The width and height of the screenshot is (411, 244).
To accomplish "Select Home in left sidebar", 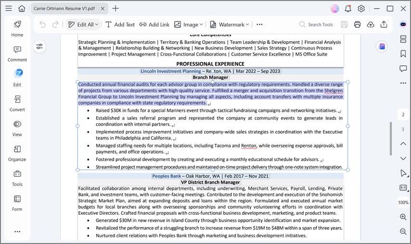I will tap(17, 28).
